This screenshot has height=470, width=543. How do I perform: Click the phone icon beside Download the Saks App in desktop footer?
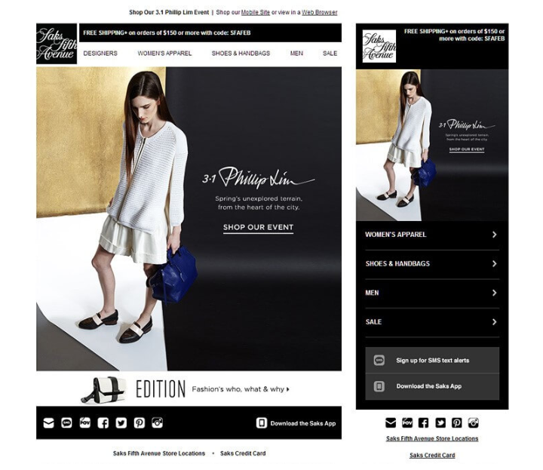tap(262, 423)
